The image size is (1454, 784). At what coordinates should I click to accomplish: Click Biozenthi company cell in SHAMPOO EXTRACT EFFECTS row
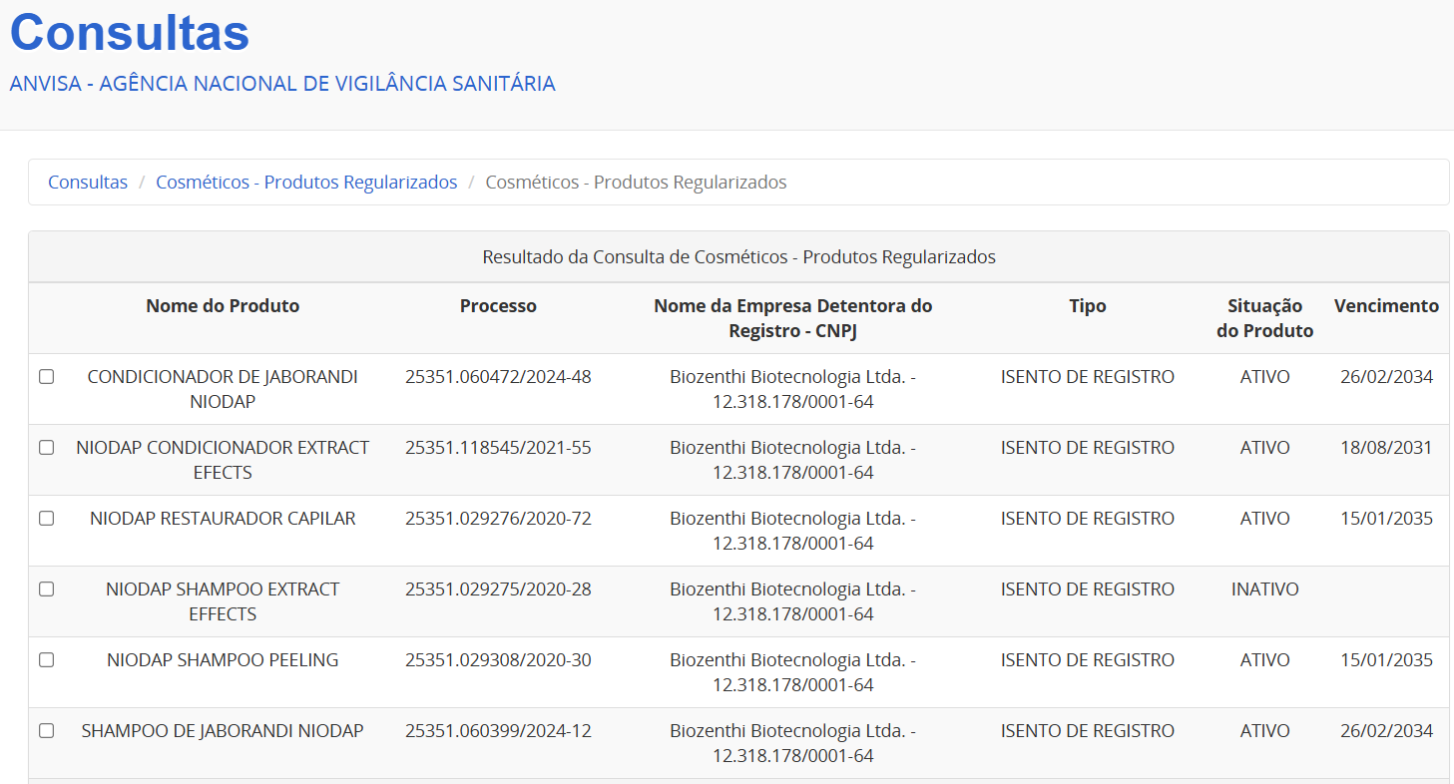coord(793,601)
